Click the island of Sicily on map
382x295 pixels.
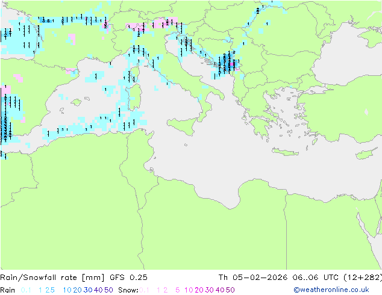[183, 125]
